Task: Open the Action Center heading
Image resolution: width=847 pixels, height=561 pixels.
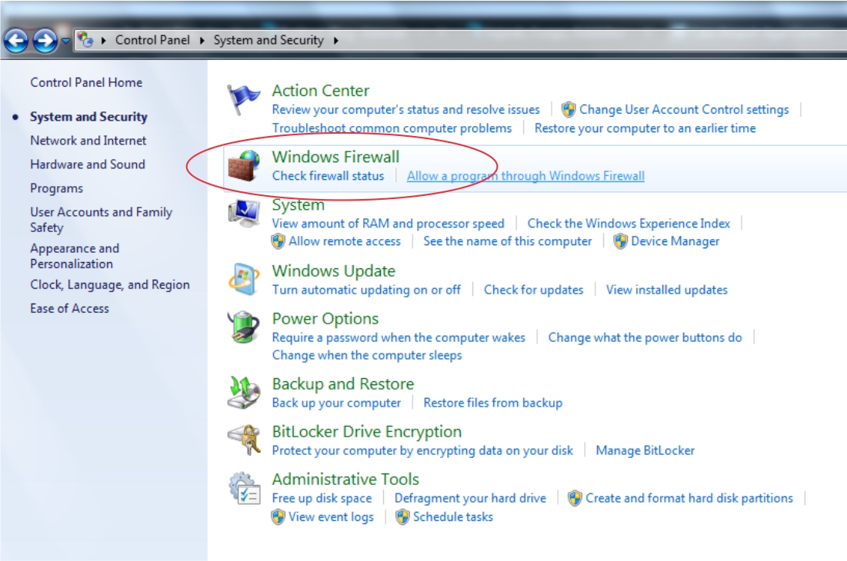Action: [x=321, y=91]
